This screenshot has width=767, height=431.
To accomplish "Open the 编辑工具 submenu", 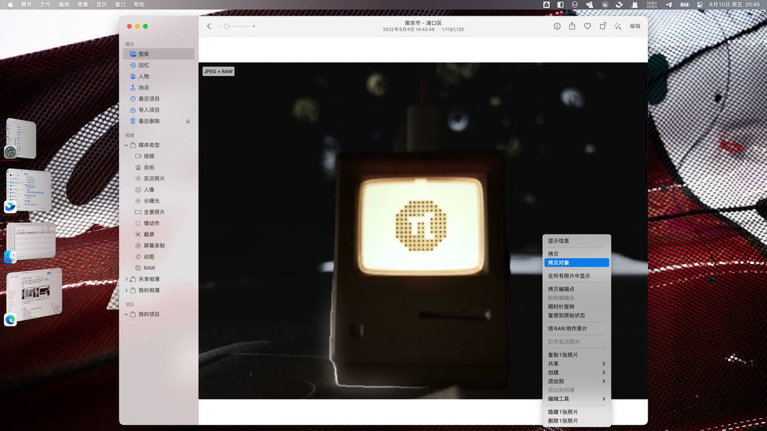I will pos(577,400).
